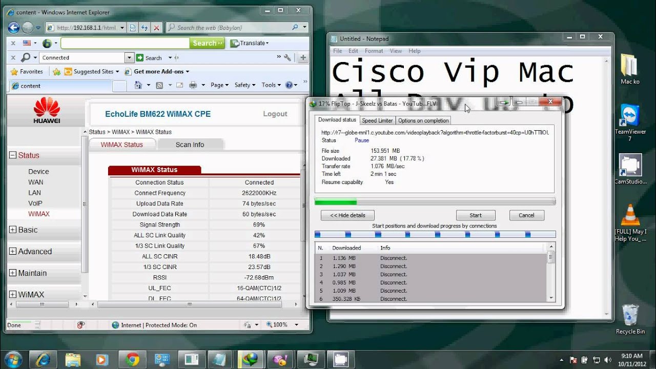Screen dimensions: 656x369
Task: Click the US flag language icon
Action: click(27, 43)
